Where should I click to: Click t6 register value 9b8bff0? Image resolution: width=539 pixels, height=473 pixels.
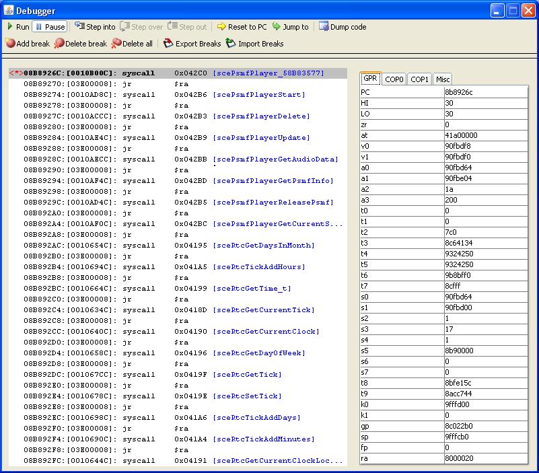coord(486,275)
